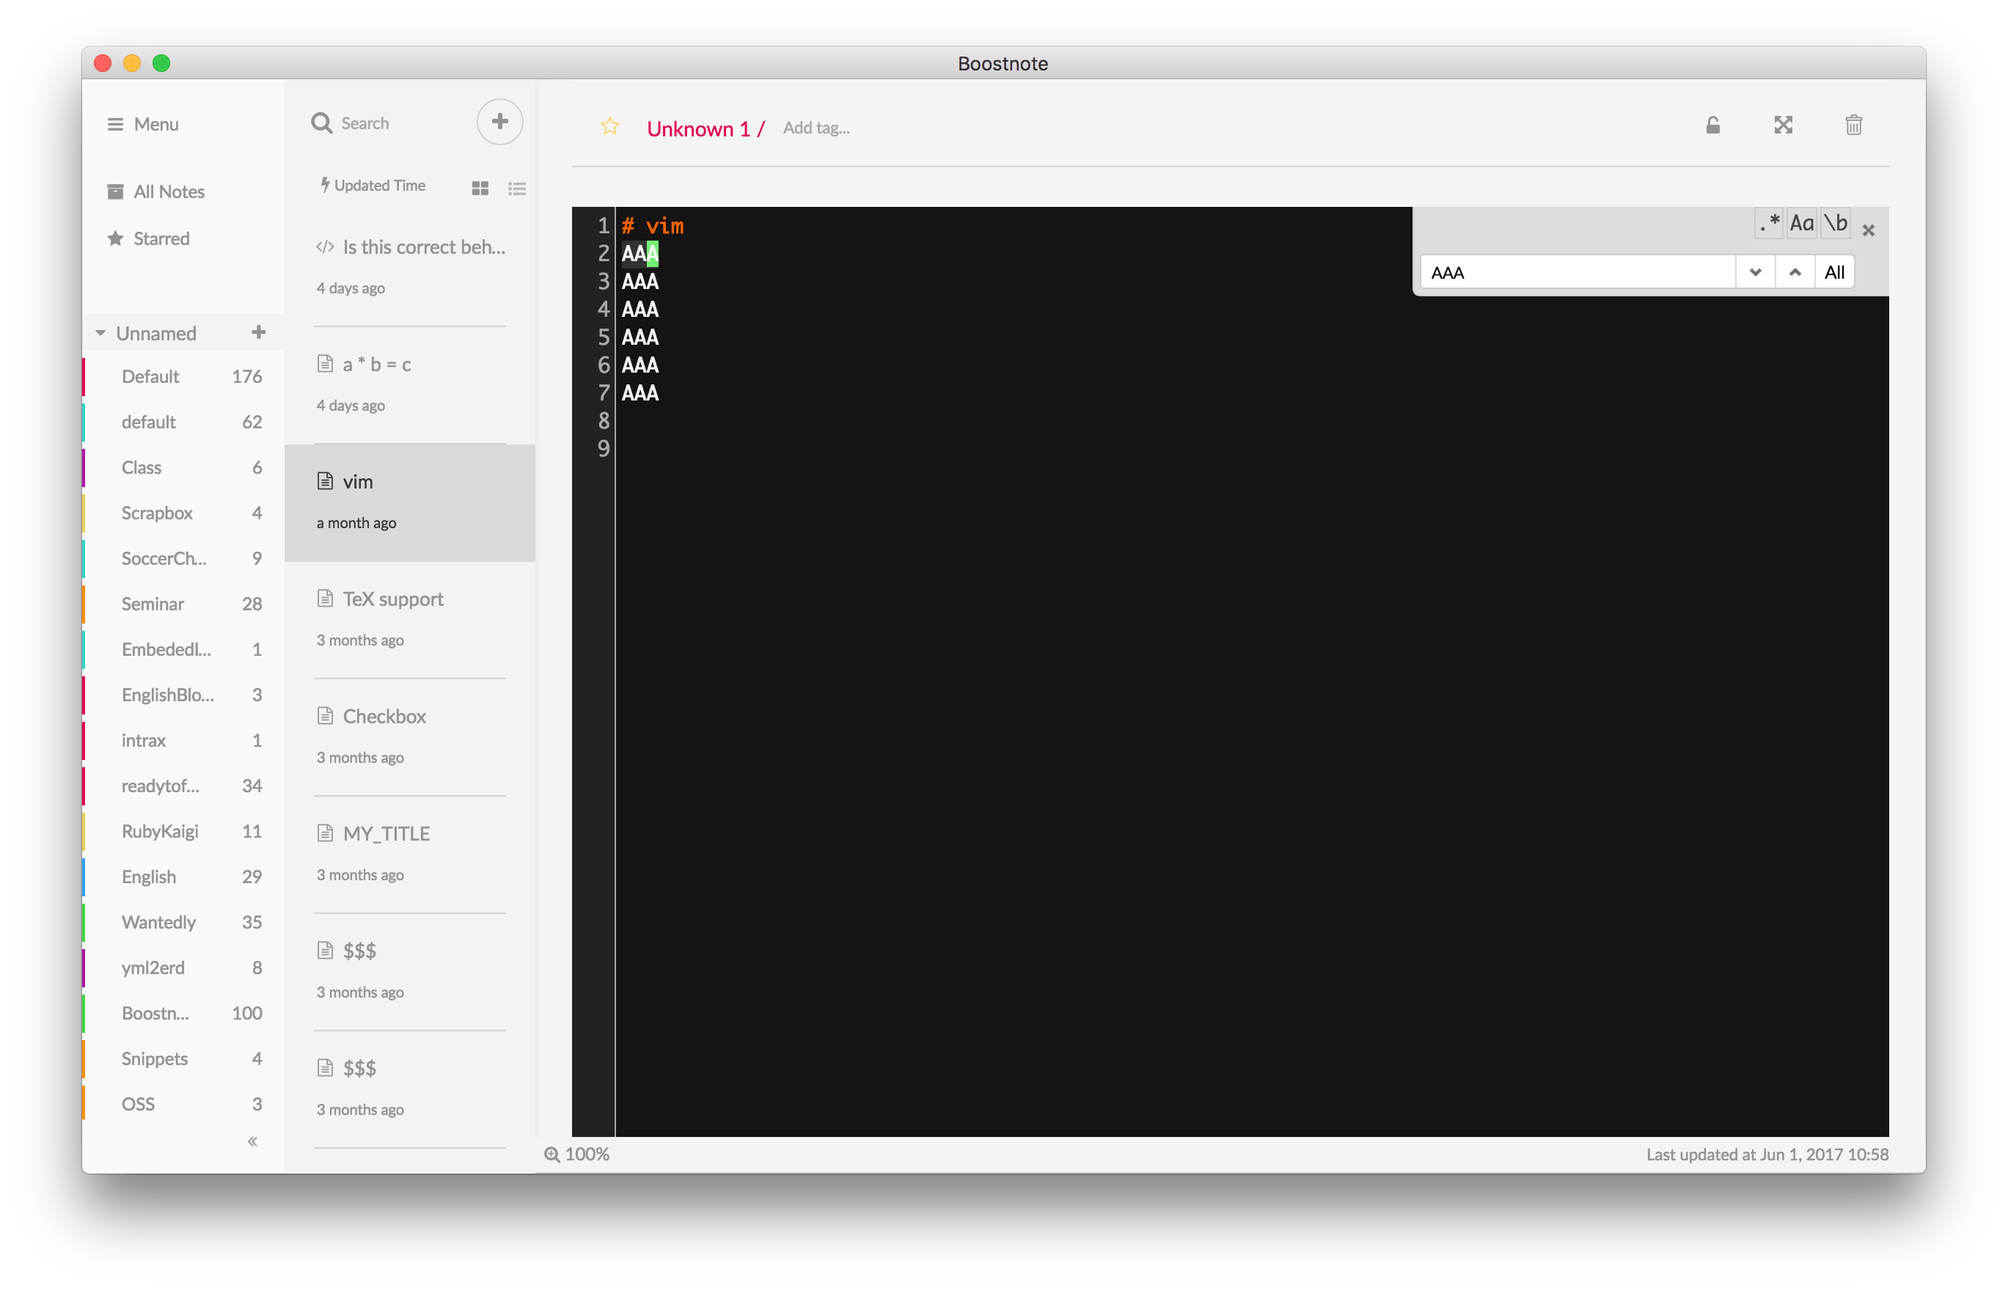Toggle fullscreen editing mode
This screenshot has height=1291, width=2008.
coord(1784,125)
